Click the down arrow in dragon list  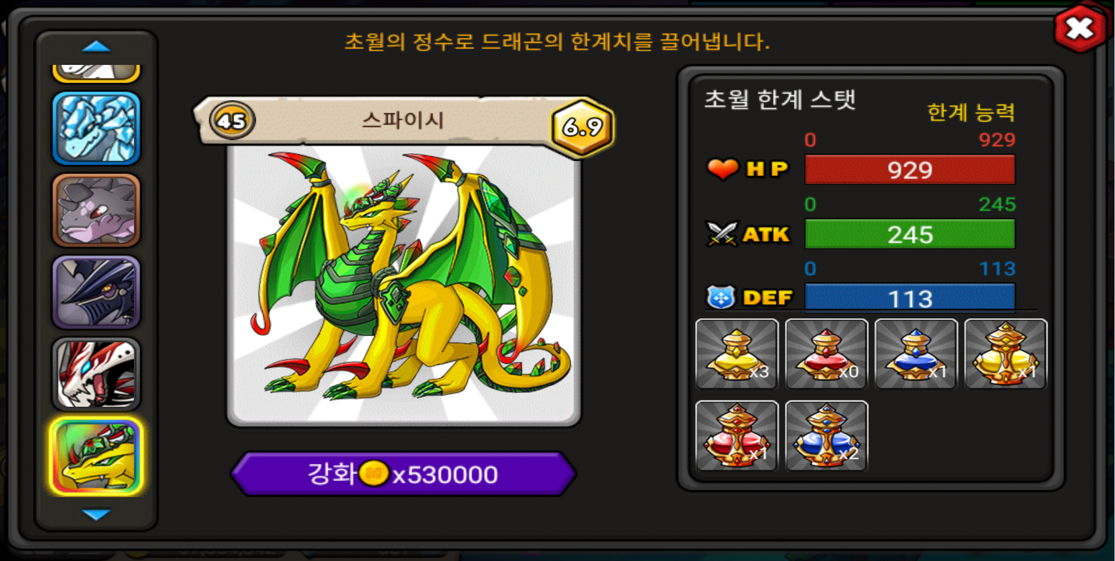coord(97,514)
